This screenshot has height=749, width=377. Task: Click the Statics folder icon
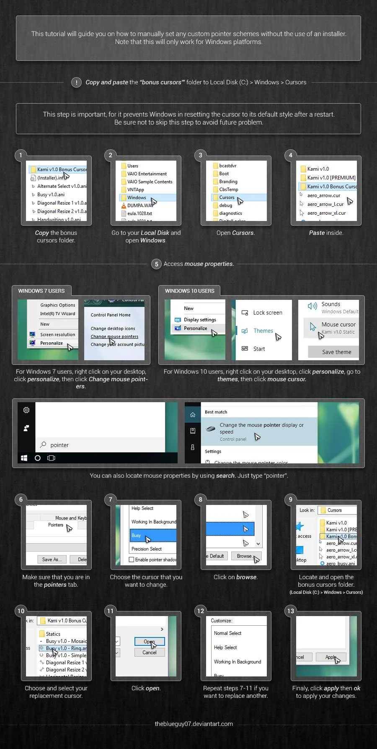tap(42, 634)
